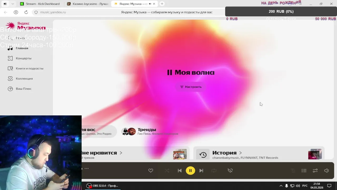Click the music.yandex.ru address field
The width and height of the screenshot is (337, 190).
53,12
